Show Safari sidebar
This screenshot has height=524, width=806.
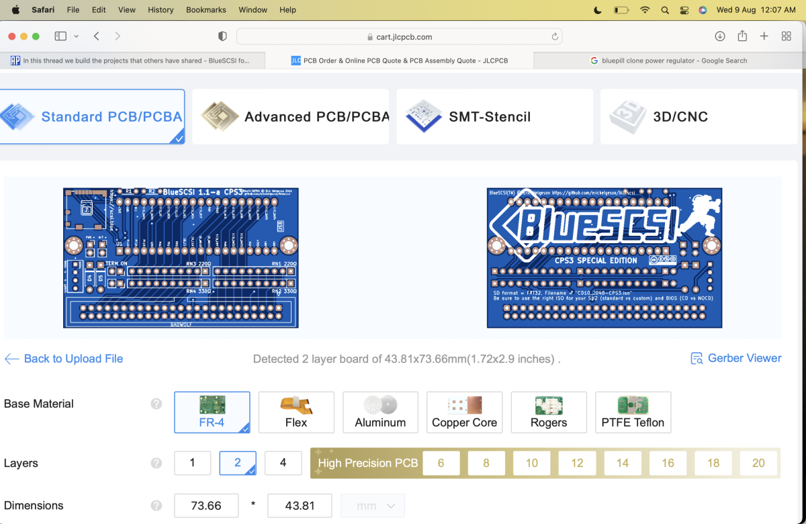pos(60,36)
